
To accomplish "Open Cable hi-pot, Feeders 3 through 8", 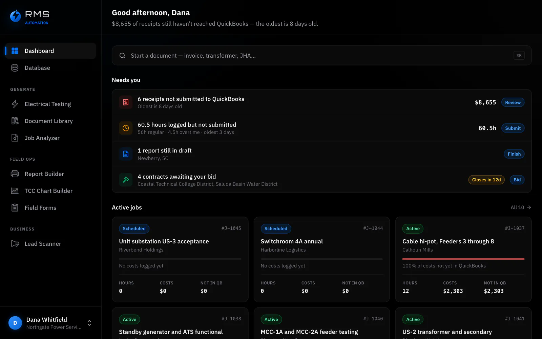I will coord(463,259).
